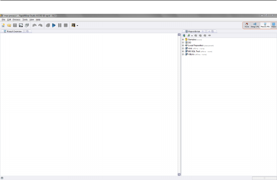
Task: Switch to the Results (F9) perspective
Action: point(265,25)
